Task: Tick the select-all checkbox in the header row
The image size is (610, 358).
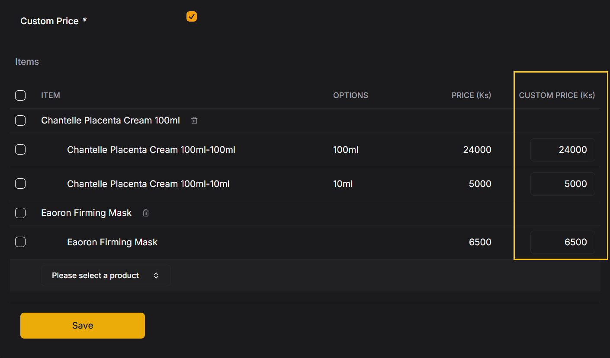Action: [20, 95]
